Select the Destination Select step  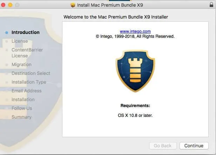(31, 73)
